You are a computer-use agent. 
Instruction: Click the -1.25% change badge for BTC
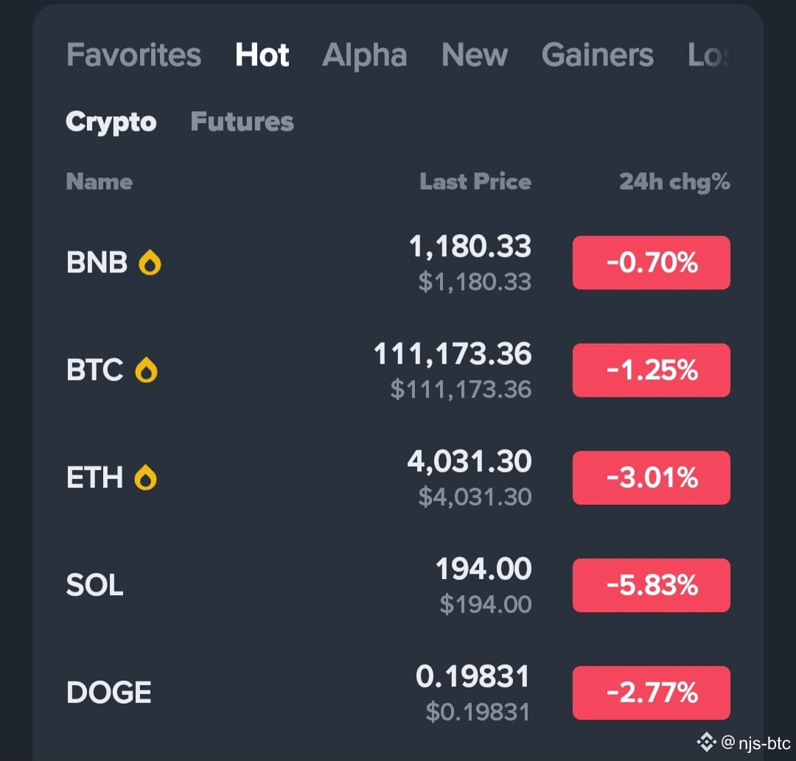[x=651, y=370]
